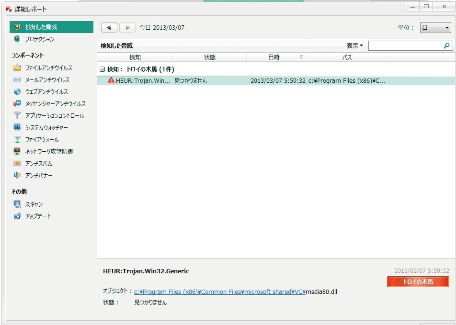Select the ネットワーク攻撃防御 icon
The height and width of the screenshot is (325, 456).
point(17,152)
